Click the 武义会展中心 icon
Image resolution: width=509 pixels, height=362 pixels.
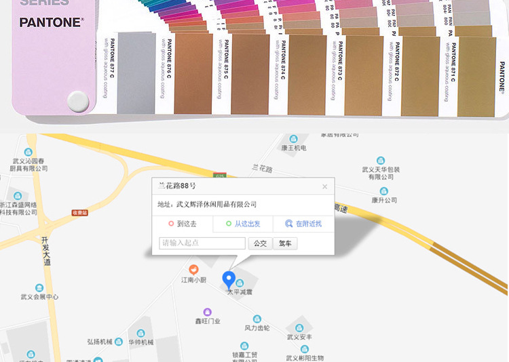click(39, 287)
